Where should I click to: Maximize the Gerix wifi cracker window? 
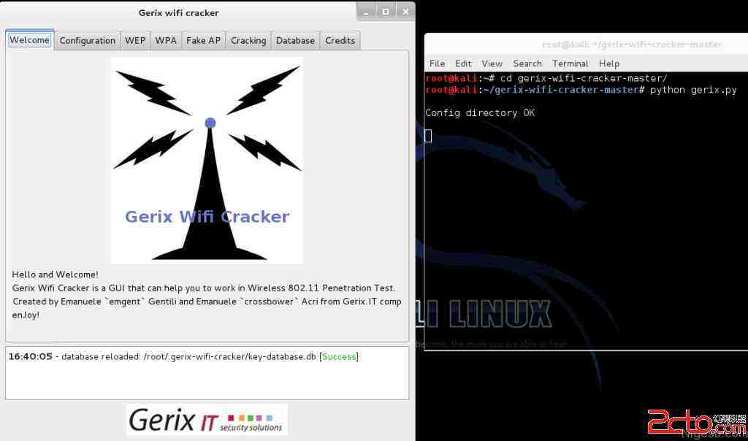pyautogui.click(x=386, y=12)
